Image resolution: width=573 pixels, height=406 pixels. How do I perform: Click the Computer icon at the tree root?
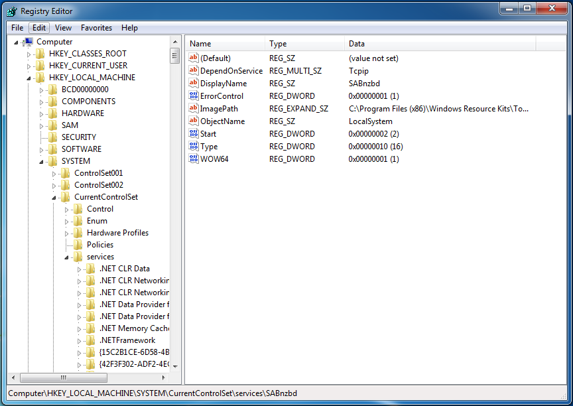28,42
